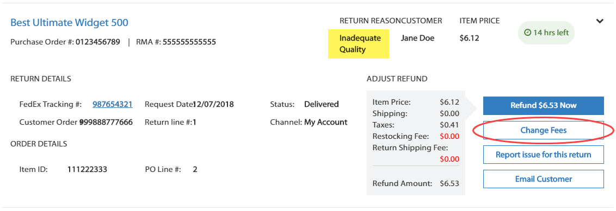
Task: Click the red Restocking Fee $0.00 amount
Action: click(449, 136)
